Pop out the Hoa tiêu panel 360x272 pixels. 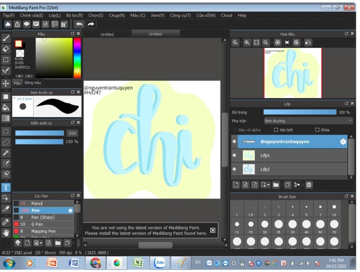tap(347, 33)
